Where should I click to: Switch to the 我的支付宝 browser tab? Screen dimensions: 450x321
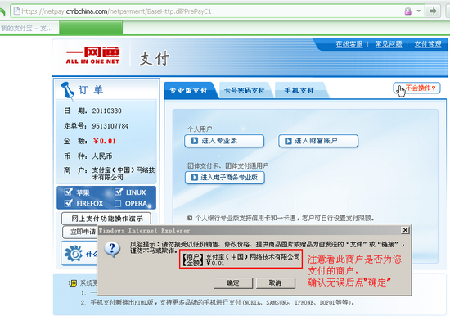click(29, 28)
